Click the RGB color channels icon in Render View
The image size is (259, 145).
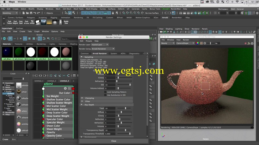(197, 43)
